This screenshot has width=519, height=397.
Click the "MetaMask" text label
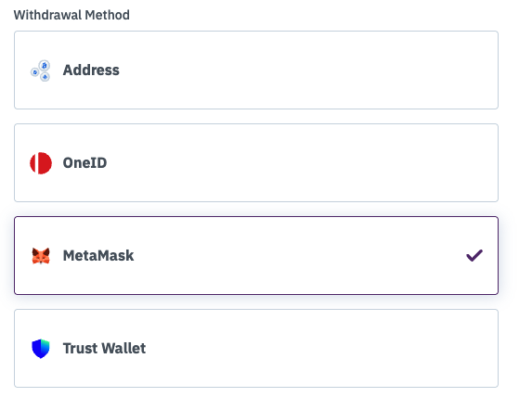[98, 255]
